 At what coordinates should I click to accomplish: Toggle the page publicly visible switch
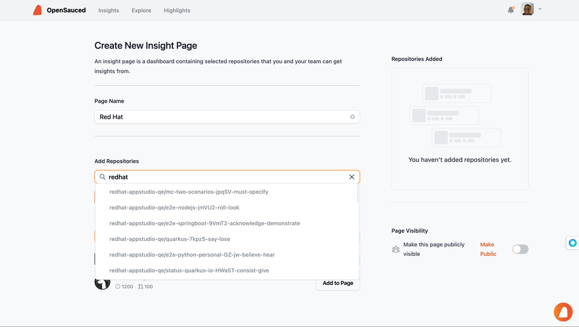[x=520, y=249]
